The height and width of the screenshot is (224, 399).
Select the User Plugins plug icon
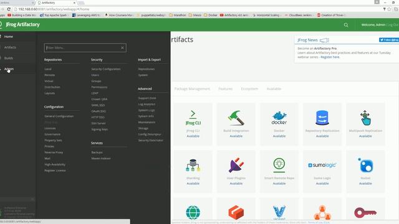click(236, 165)
